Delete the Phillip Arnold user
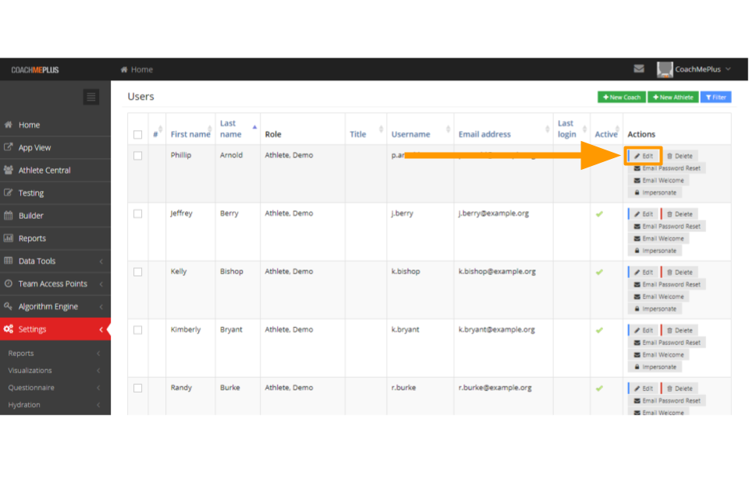 pos(679,156)
